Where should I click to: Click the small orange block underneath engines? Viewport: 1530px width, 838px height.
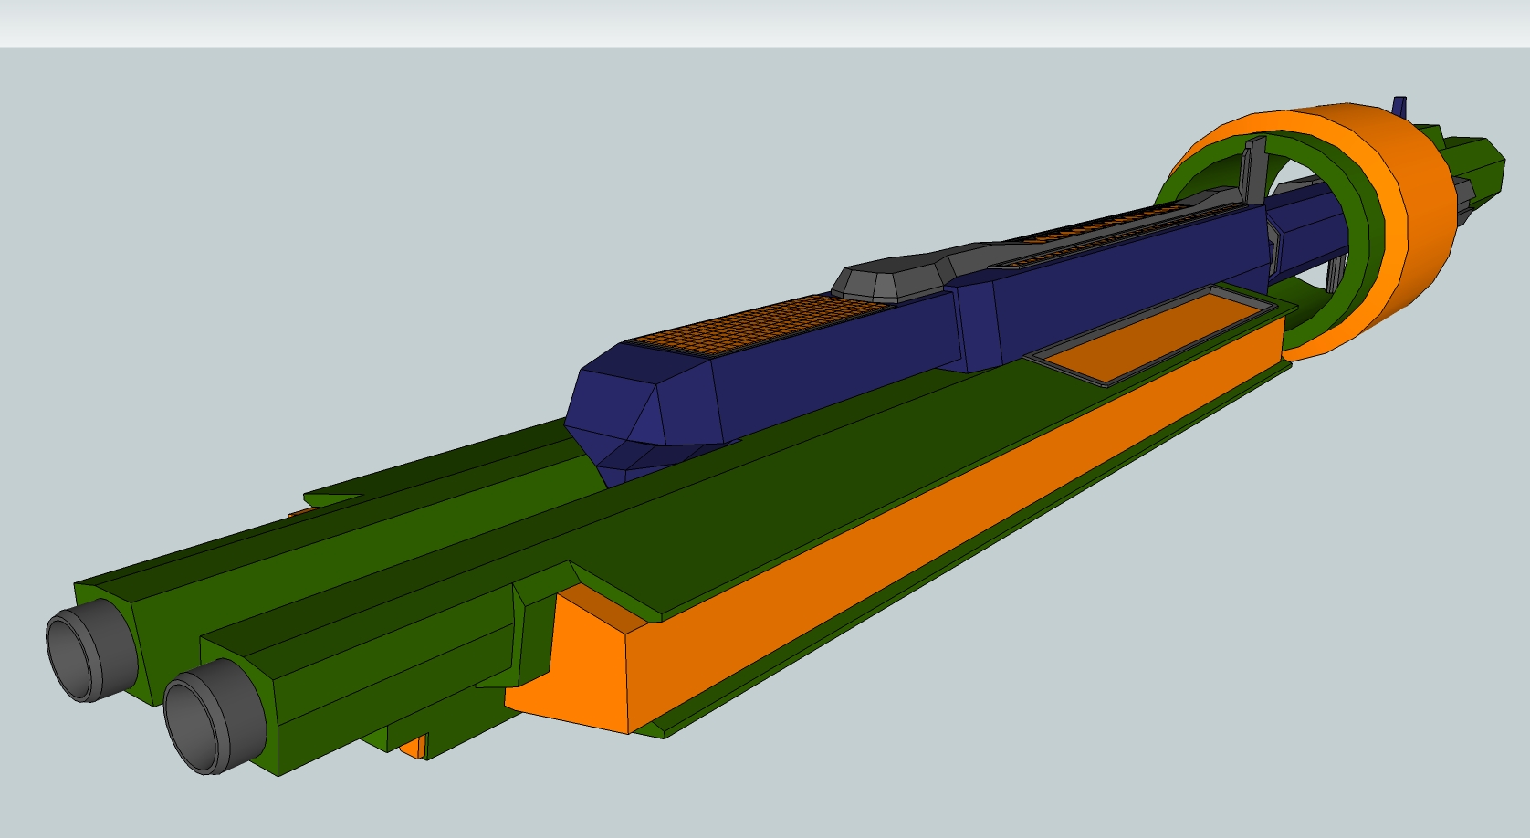coord(414,746)
